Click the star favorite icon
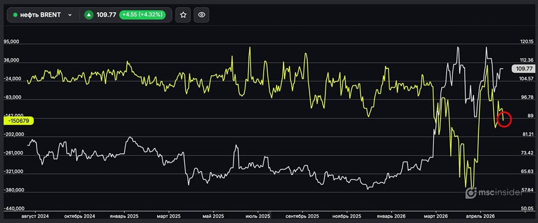 tap(183, 15)
